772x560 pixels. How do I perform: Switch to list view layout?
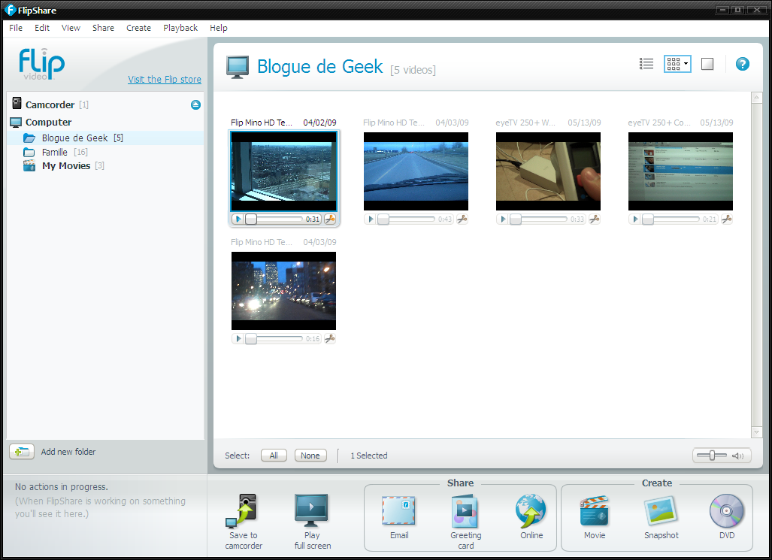(x=646, y=64)
